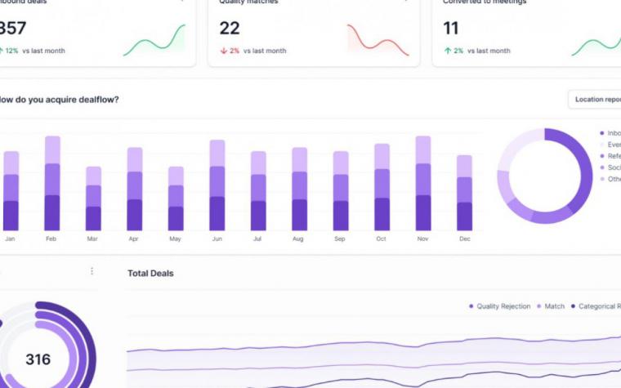This screenshot has width=621, height=388.
Task: Open the three-dot options menu above the 316 chart
Action: point(92,271)
